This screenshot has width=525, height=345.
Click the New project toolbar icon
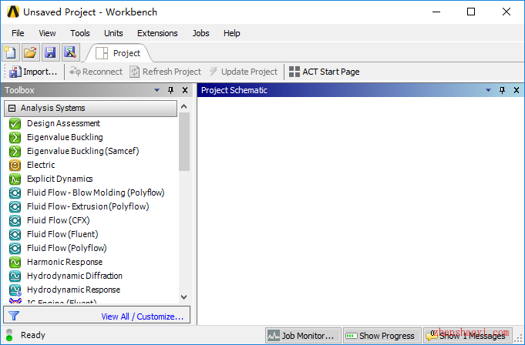11,52
